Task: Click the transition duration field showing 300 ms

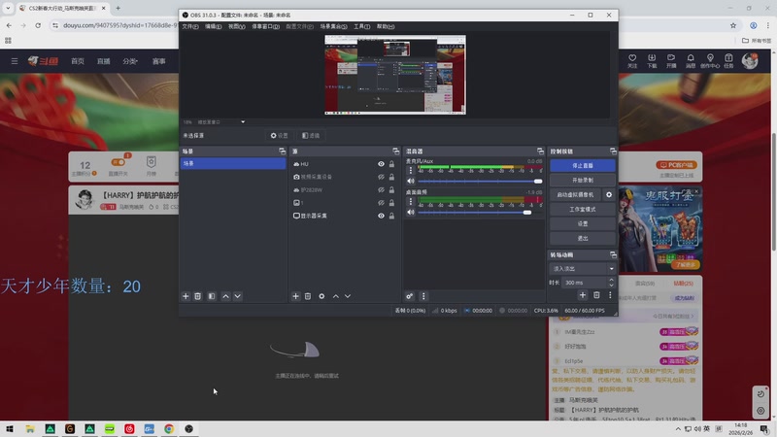Action: coord(584,283)
